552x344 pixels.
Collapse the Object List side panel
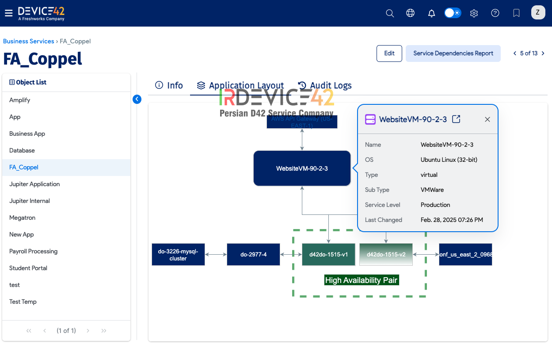pyautogui.click(x=137, y=99)
